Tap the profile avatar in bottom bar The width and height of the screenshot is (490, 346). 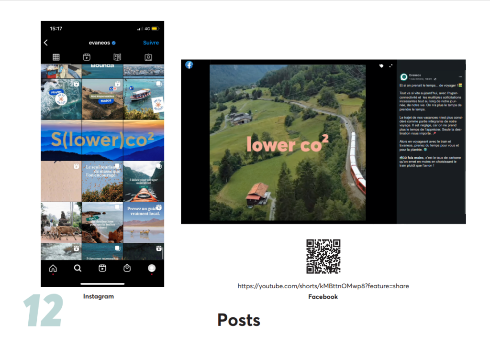pos(152,268)
